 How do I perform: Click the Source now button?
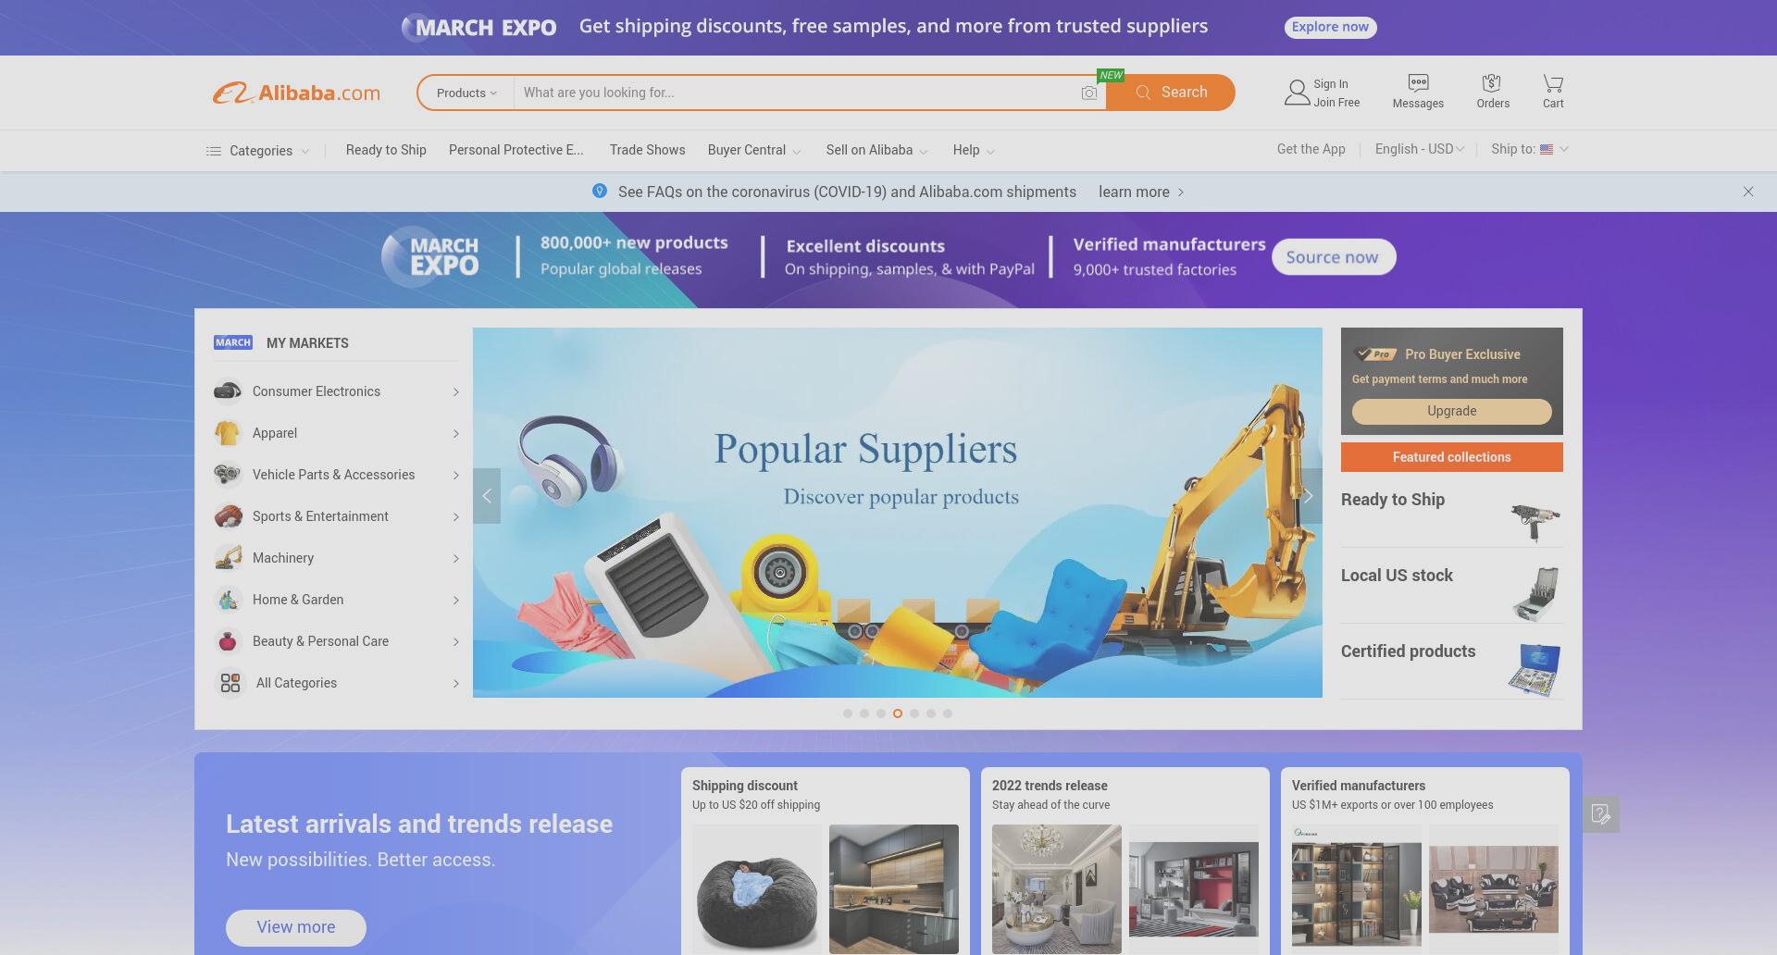pos(1333,257)
